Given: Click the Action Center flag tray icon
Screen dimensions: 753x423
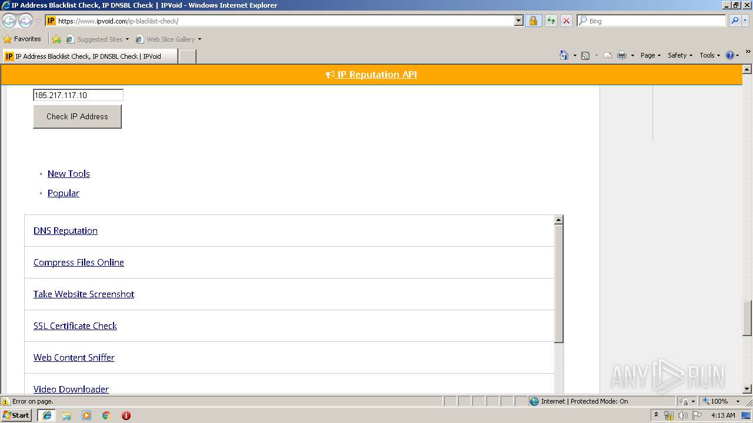Looking at the screenshot, I should point(697,415).
